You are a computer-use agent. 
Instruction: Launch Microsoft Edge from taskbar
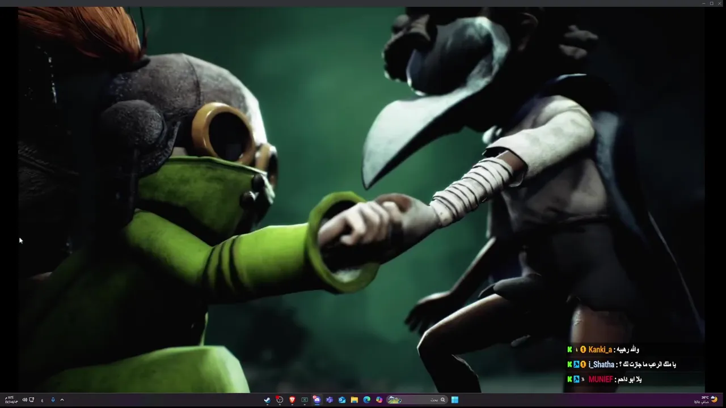(367, 400)
